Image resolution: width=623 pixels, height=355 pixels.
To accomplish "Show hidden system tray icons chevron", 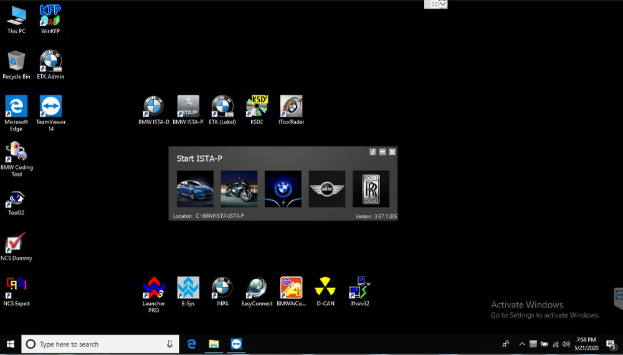I will point(522,344).
